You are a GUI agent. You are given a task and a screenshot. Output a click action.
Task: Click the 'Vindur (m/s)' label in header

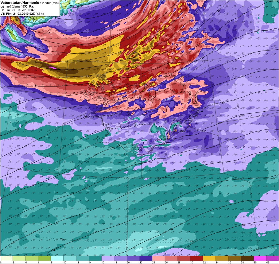[50, 3]
